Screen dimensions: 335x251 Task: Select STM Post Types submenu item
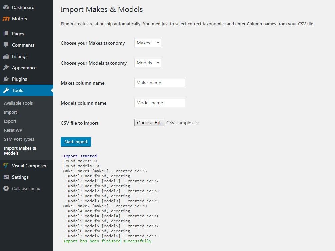click(x=19, y=139)
